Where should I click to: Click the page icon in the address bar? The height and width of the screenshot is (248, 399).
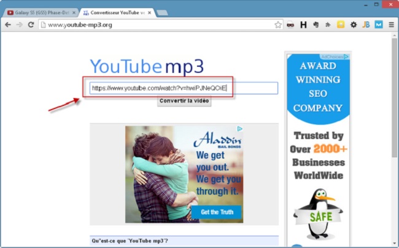point(43,24)
